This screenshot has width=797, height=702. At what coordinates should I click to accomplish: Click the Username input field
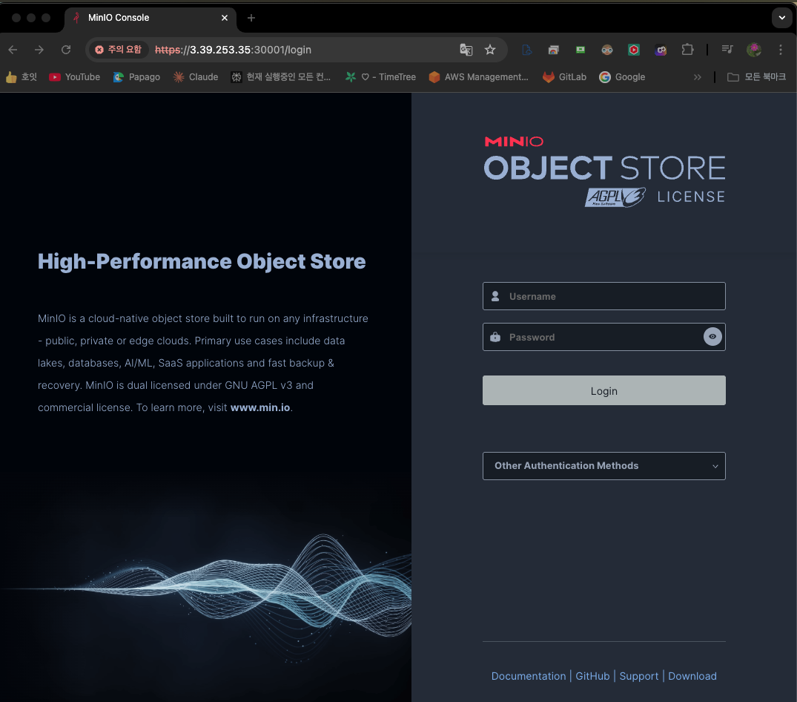pyautogui.click(x=603, y=296)
